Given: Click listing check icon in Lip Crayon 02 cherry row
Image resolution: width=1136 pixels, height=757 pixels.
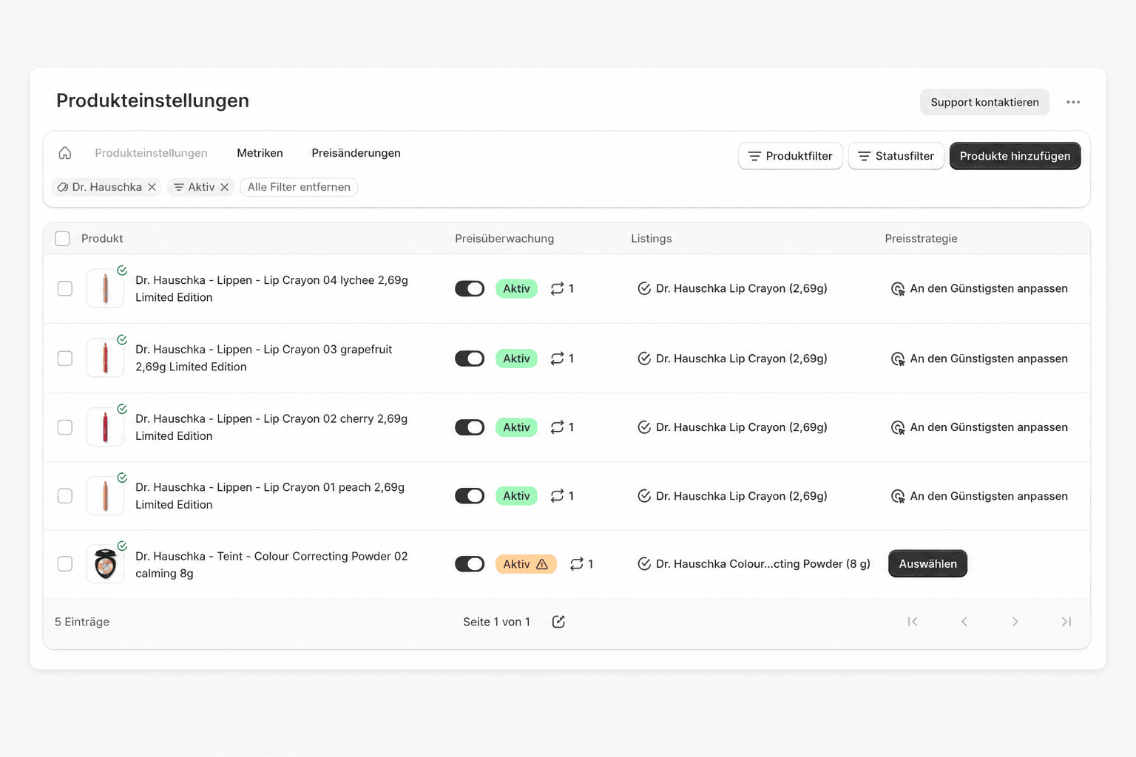Looking at the screenshot, I should [644, 427].
